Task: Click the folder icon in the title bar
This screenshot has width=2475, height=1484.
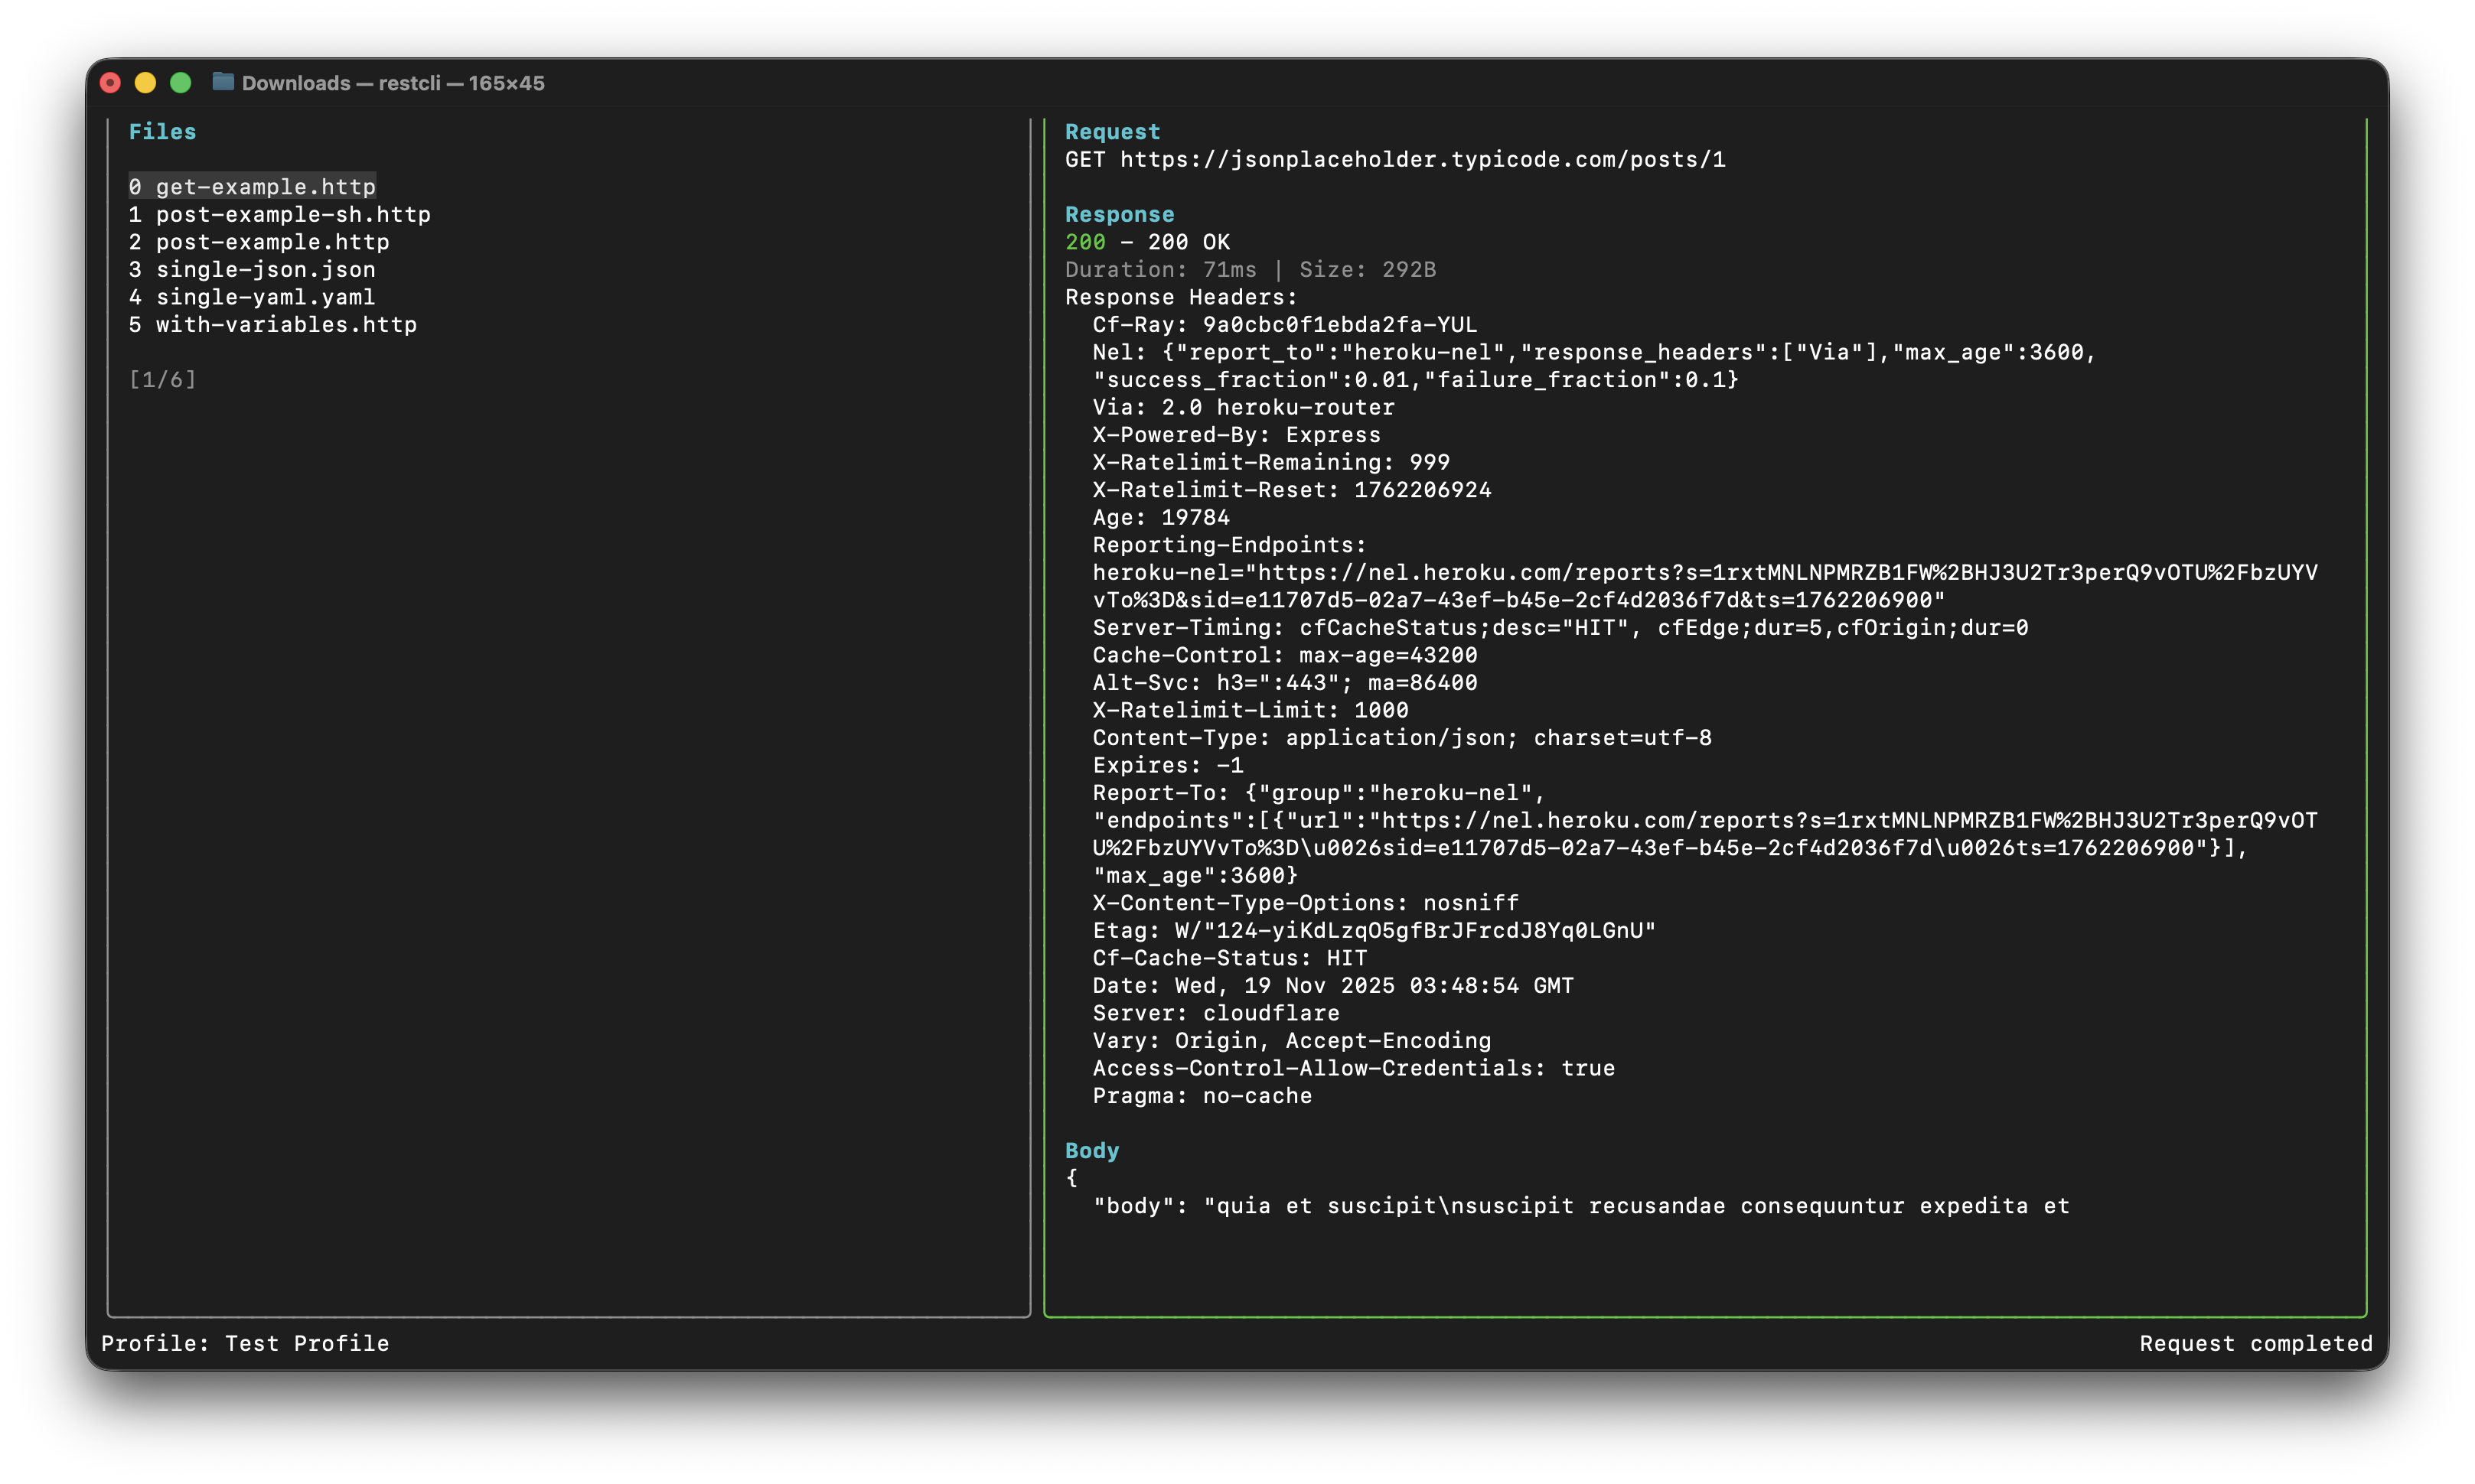Action: click(223, 82)
